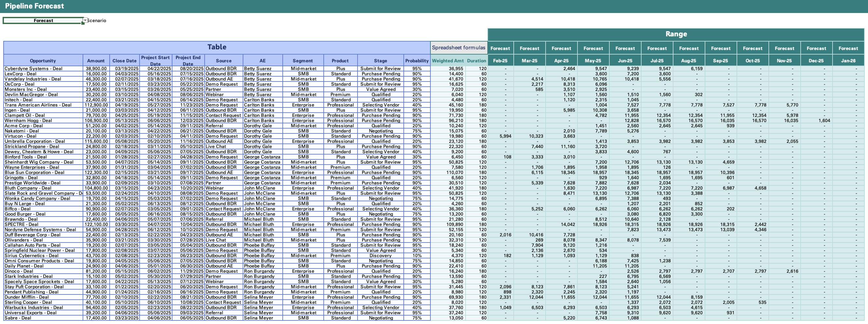The image size is (868, 324).
Task: Select the scenario cell showing Forecast
Action: [43, 20]
